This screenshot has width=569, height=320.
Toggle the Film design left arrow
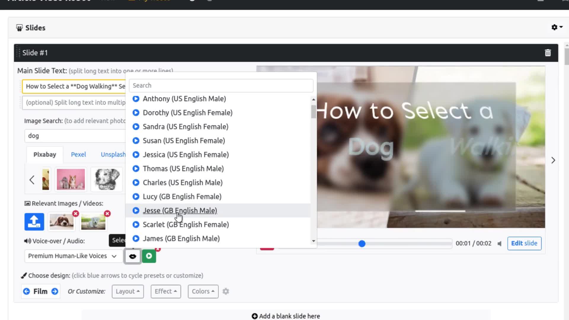coord(26,291)
